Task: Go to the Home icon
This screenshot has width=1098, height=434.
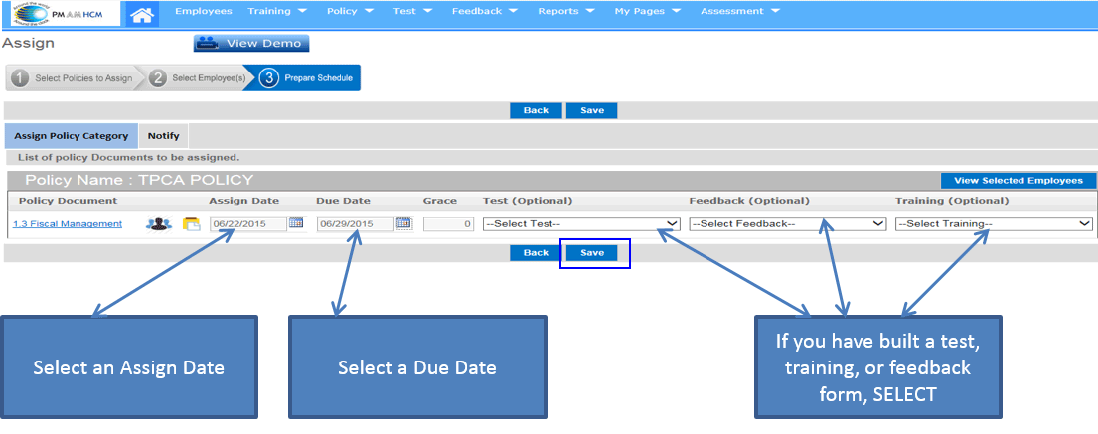Action: pos(144,14)
